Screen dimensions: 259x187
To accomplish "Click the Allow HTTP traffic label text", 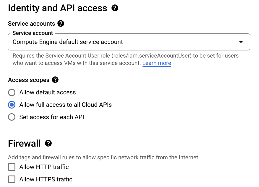I will coord(44,167).
